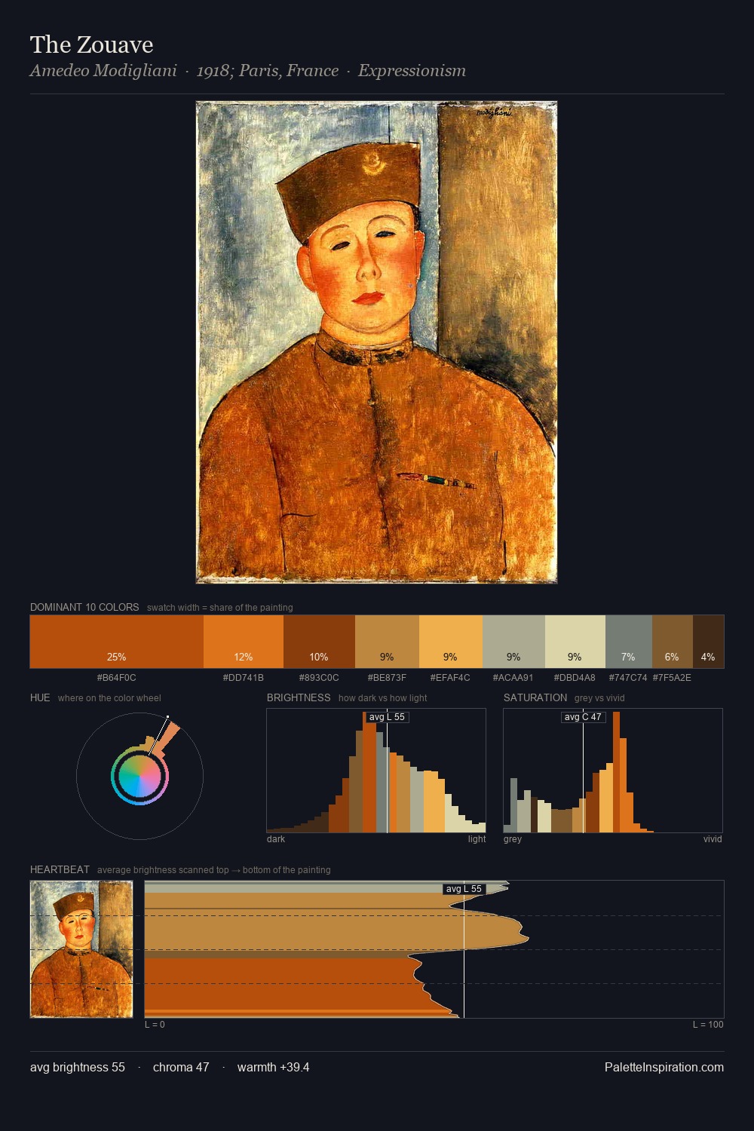Screen dimensions: 754x1131
Task: Click the "#747C74" hex code text
Action: coord(628,678)
